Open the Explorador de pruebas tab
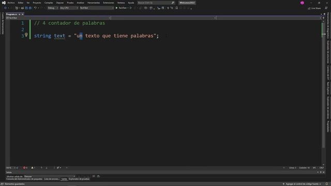 pos(79,179)
